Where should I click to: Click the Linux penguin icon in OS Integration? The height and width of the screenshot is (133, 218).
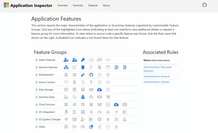coord(66,112)
